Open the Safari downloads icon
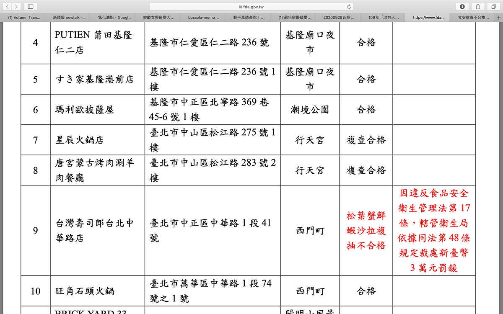This screenshot has width=503, height=314. pyautogui.click(x=462, y=6)
